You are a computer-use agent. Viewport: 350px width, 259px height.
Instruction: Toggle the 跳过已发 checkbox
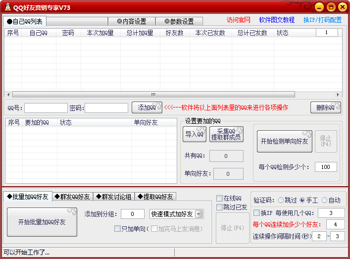(220, 207)
